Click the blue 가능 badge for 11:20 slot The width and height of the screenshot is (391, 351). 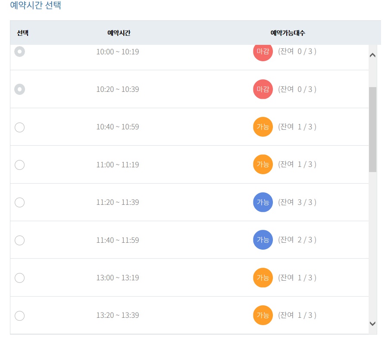263,202
